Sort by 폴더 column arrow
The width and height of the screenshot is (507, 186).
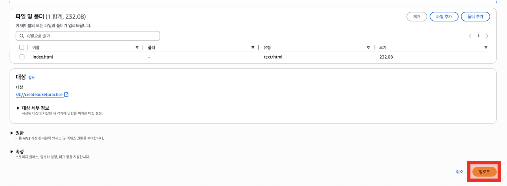[x=253, y=48]
